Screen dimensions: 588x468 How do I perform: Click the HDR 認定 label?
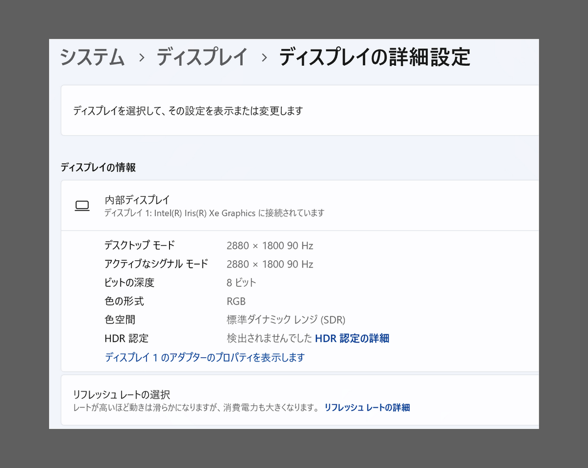(126, 339)
